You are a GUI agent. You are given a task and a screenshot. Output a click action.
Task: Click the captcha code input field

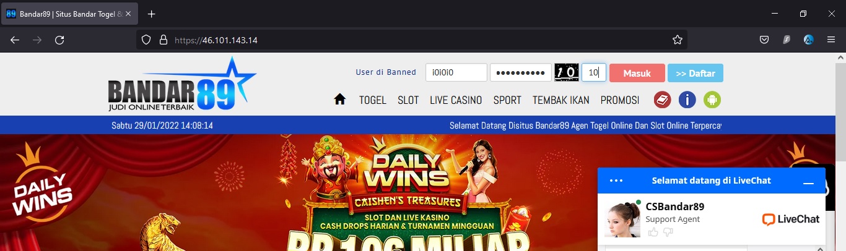(594, 72)
